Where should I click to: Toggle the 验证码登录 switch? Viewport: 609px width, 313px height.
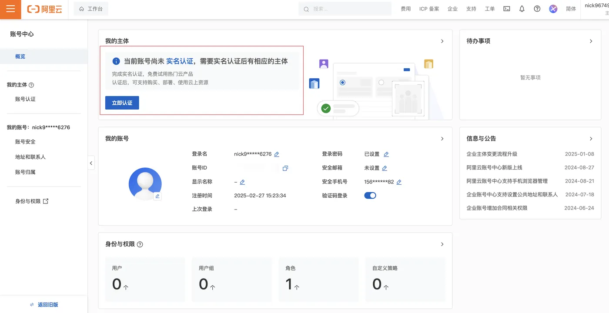[370, 196]
